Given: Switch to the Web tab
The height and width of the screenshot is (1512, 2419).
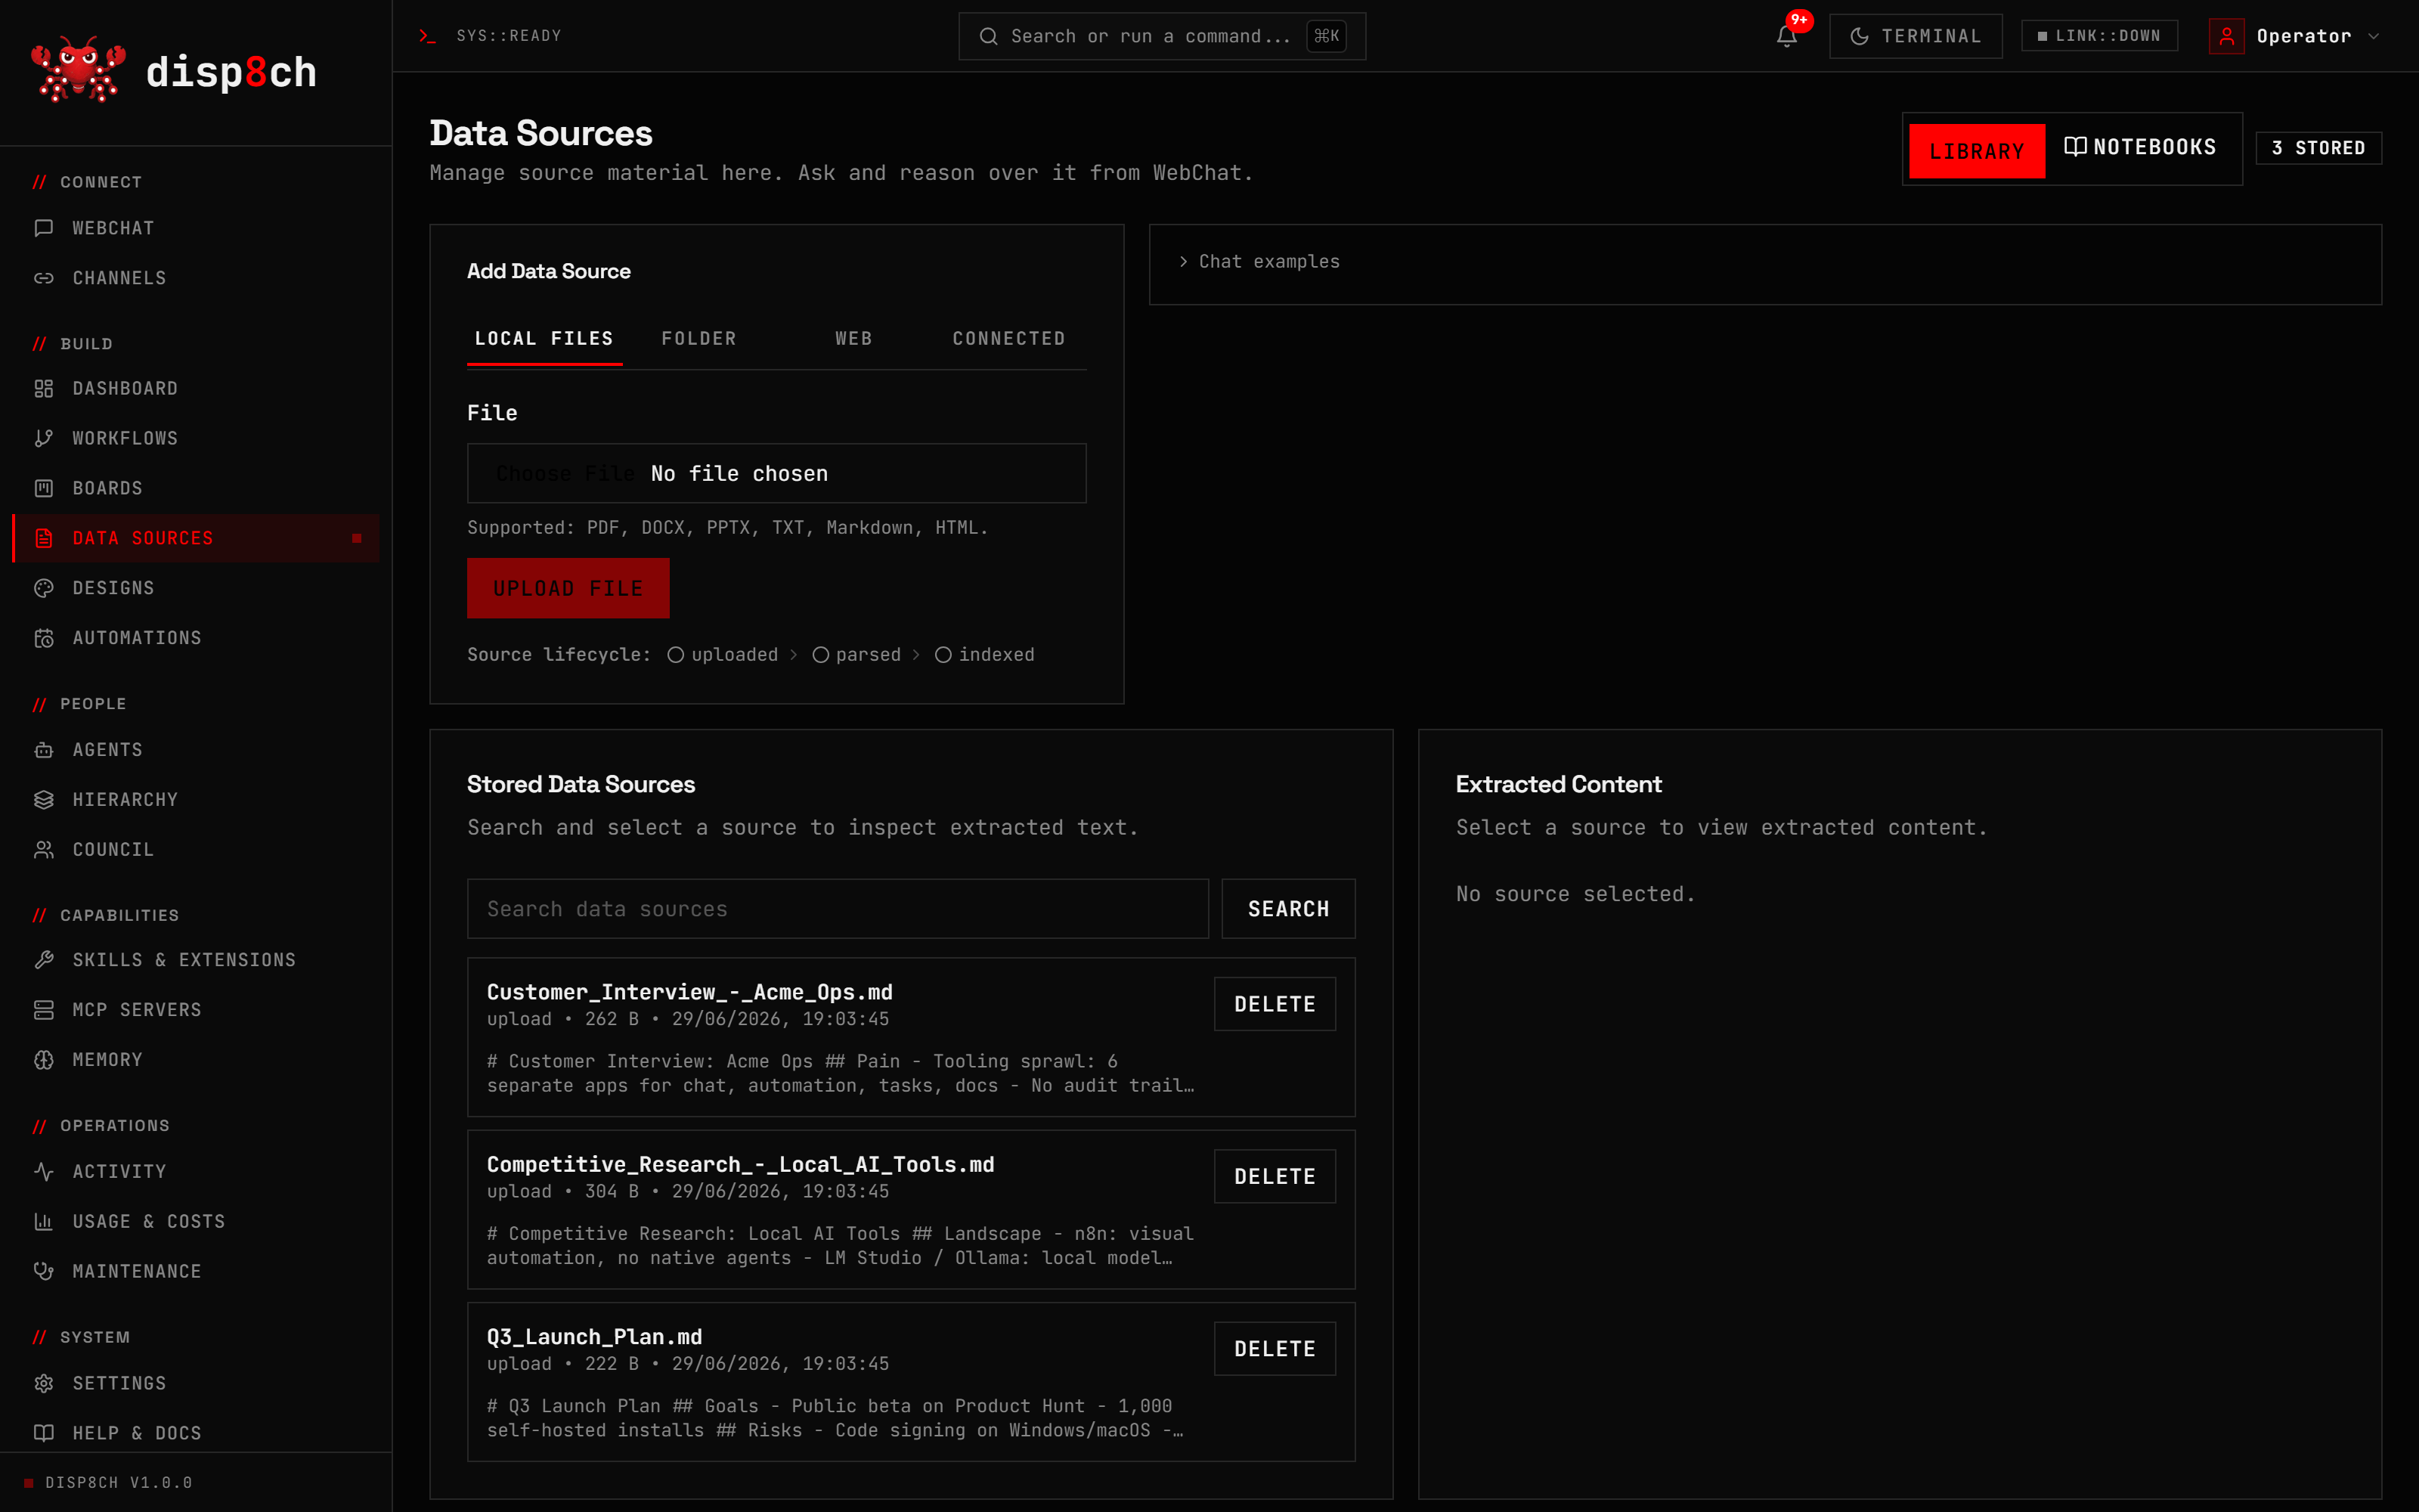Looking at the screenshot, I should (853, 339).
